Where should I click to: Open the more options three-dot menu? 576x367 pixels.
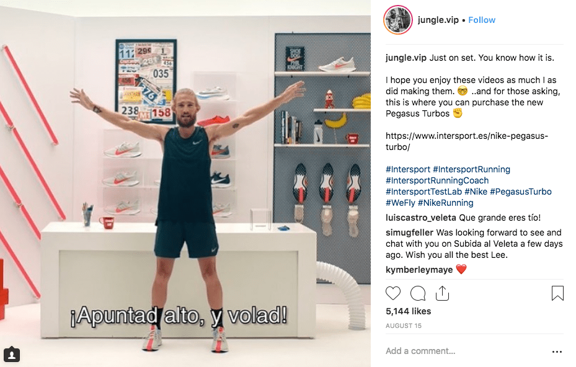[557, 352]
